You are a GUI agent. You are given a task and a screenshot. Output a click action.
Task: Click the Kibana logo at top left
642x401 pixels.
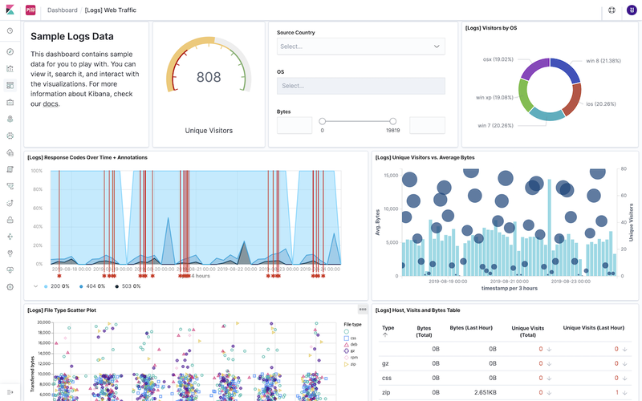10,10
